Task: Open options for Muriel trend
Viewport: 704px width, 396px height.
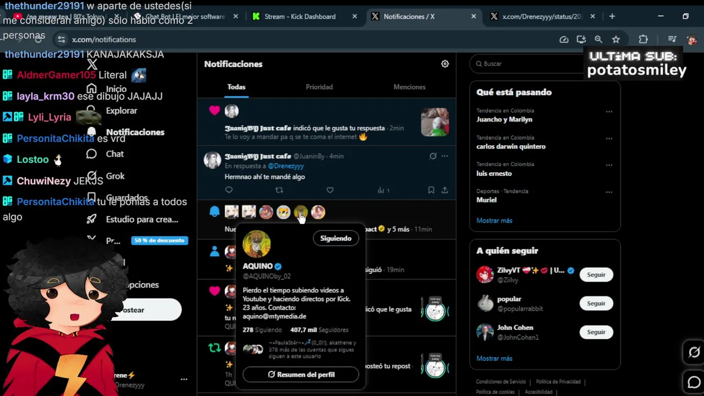Action: click(609, 193)
